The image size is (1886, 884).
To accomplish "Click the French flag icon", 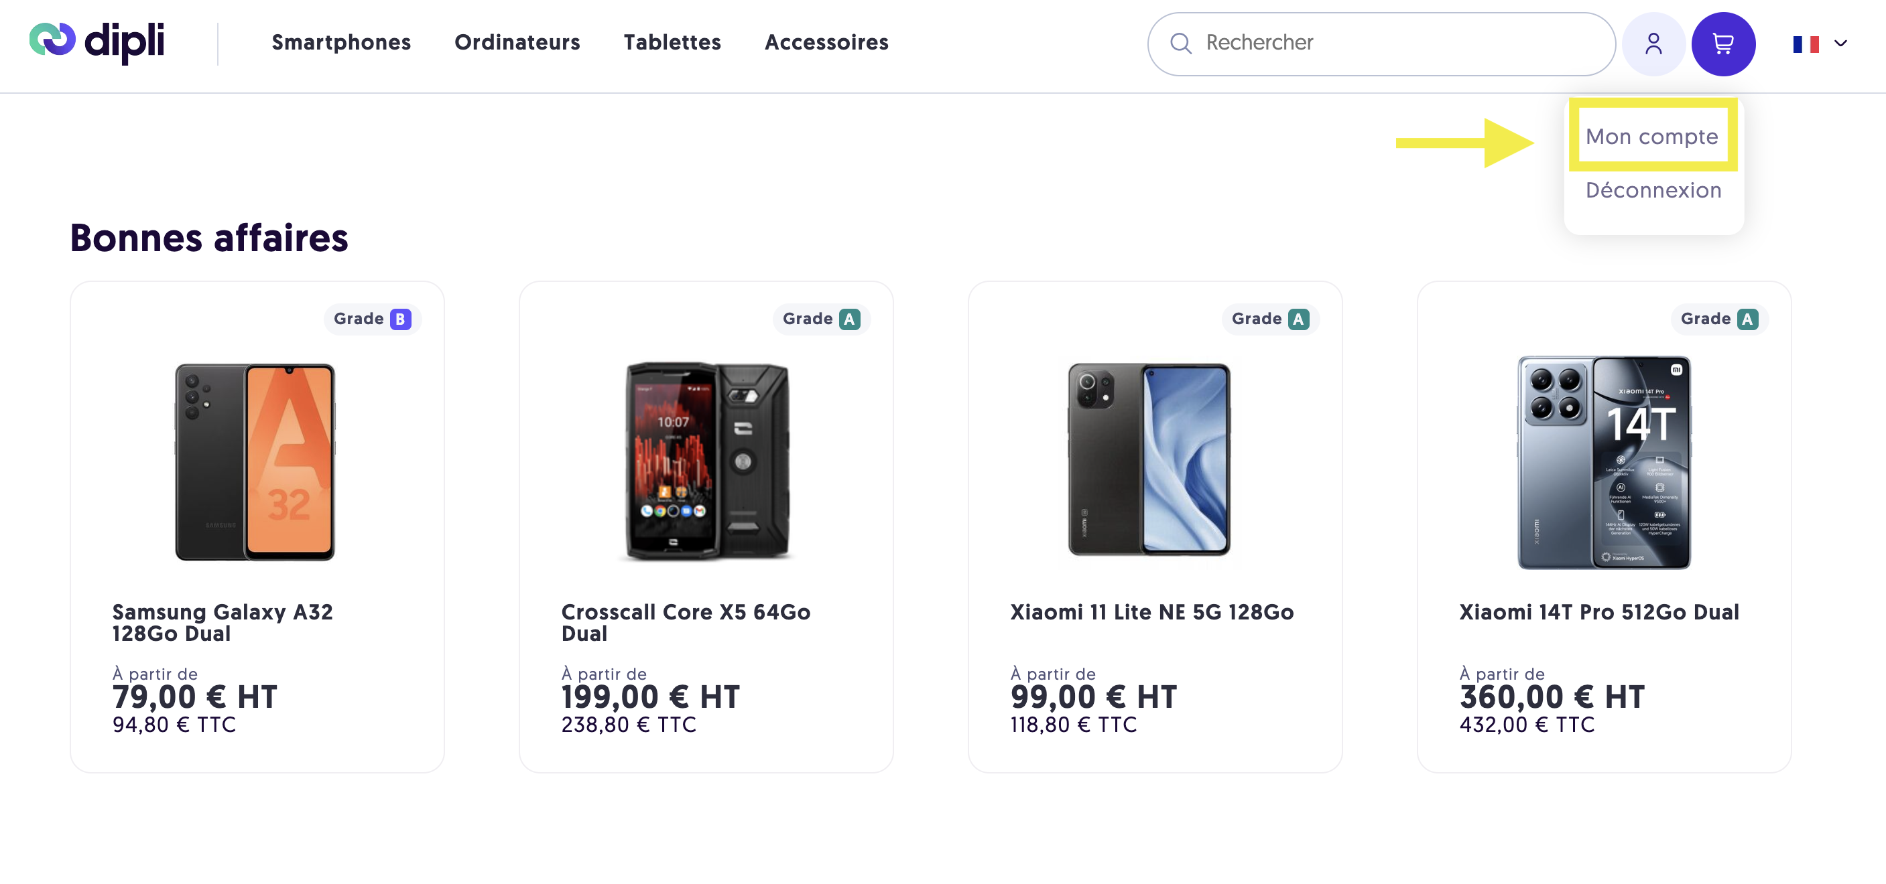I will 1806,44.
